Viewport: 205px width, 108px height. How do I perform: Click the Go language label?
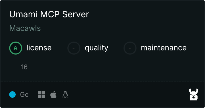click(24, 94)
